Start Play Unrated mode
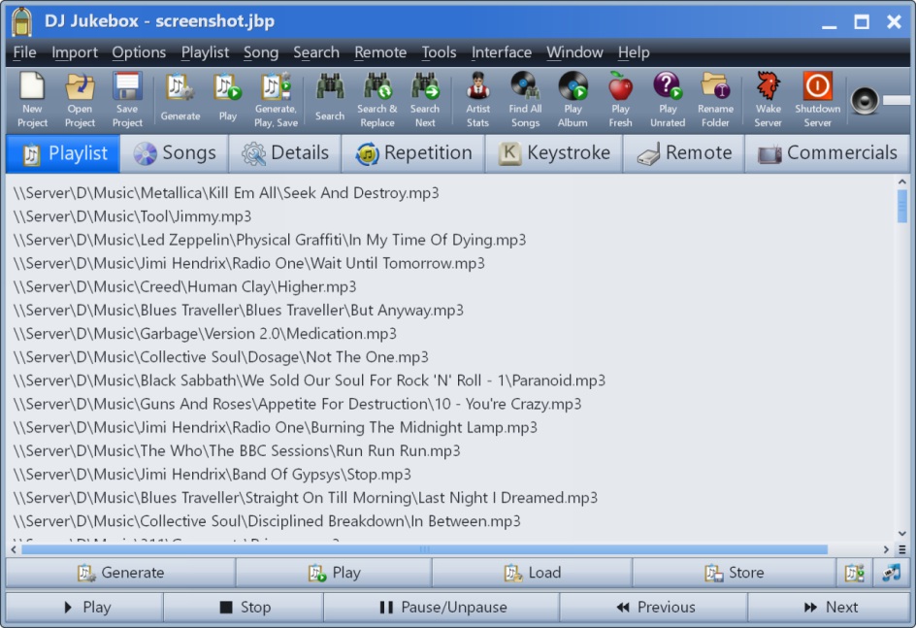916x628 pixels. pos(667,97)
